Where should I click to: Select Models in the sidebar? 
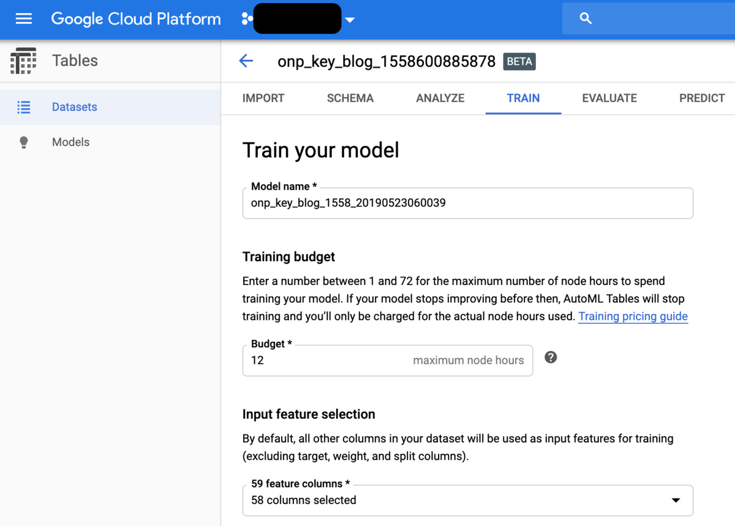point(70,143)
